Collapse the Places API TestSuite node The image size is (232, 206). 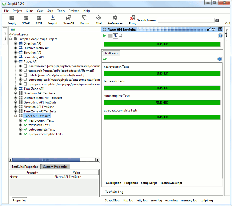(15, 116)
